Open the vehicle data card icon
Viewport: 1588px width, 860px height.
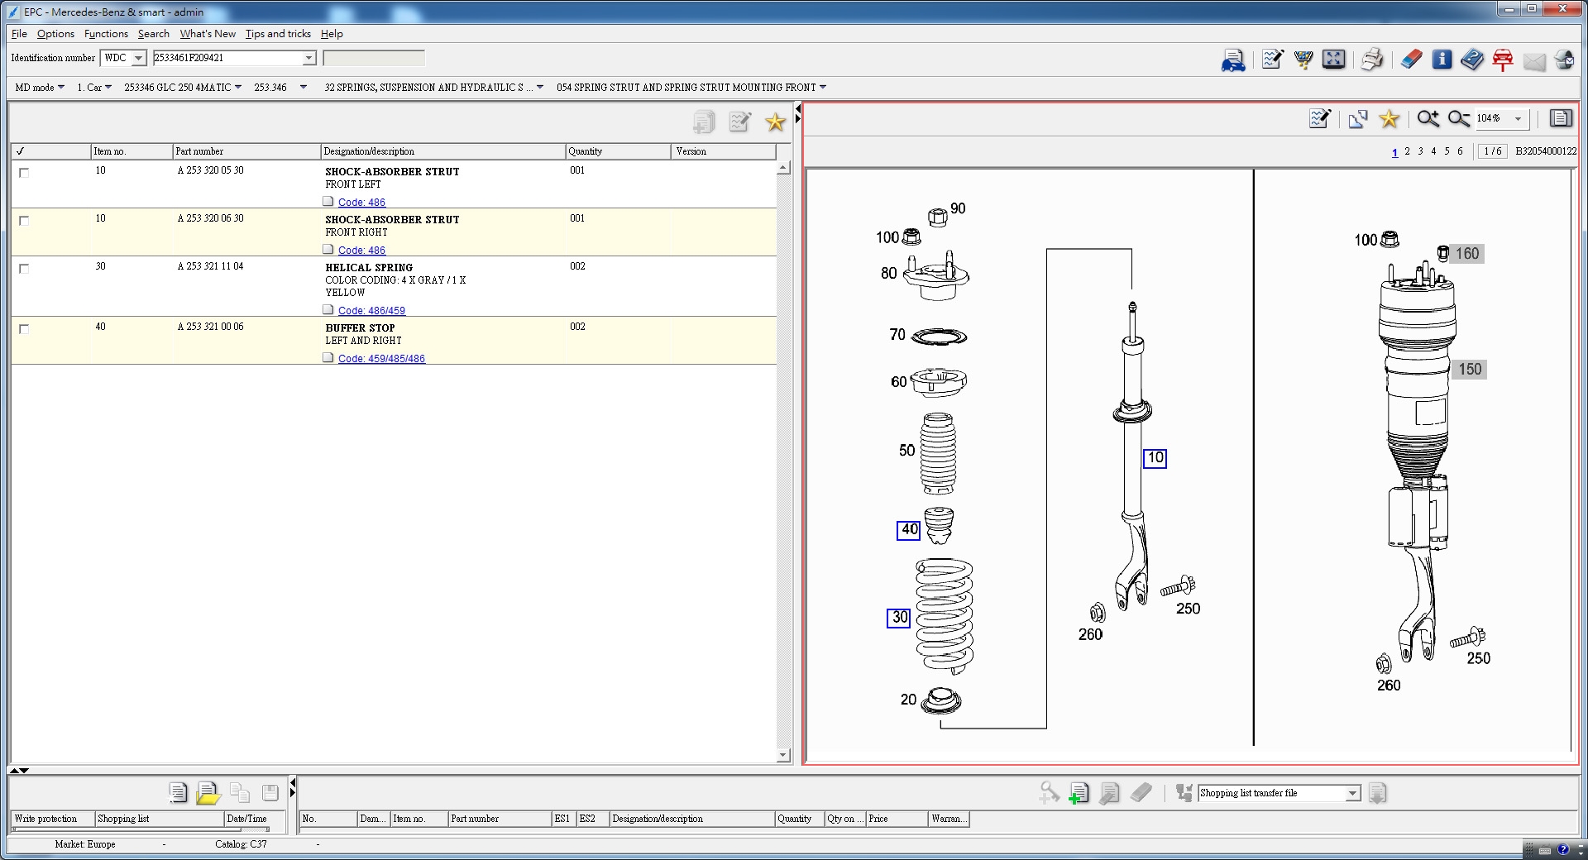click(1233, 60)
